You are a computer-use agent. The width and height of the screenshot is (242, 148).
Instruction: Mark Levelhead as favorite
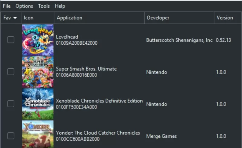tap(11, 40)
